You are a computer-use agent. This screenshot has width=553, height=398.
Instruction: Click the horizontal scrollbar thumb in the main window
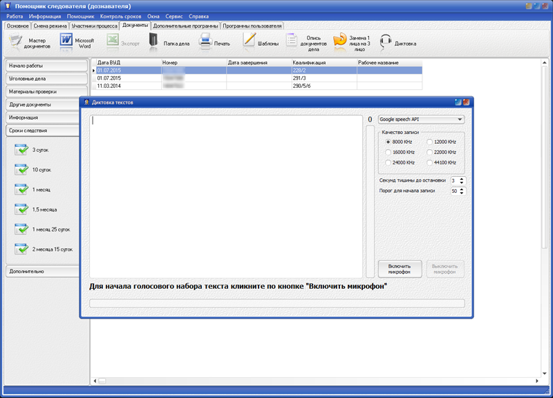coord(102,381)
